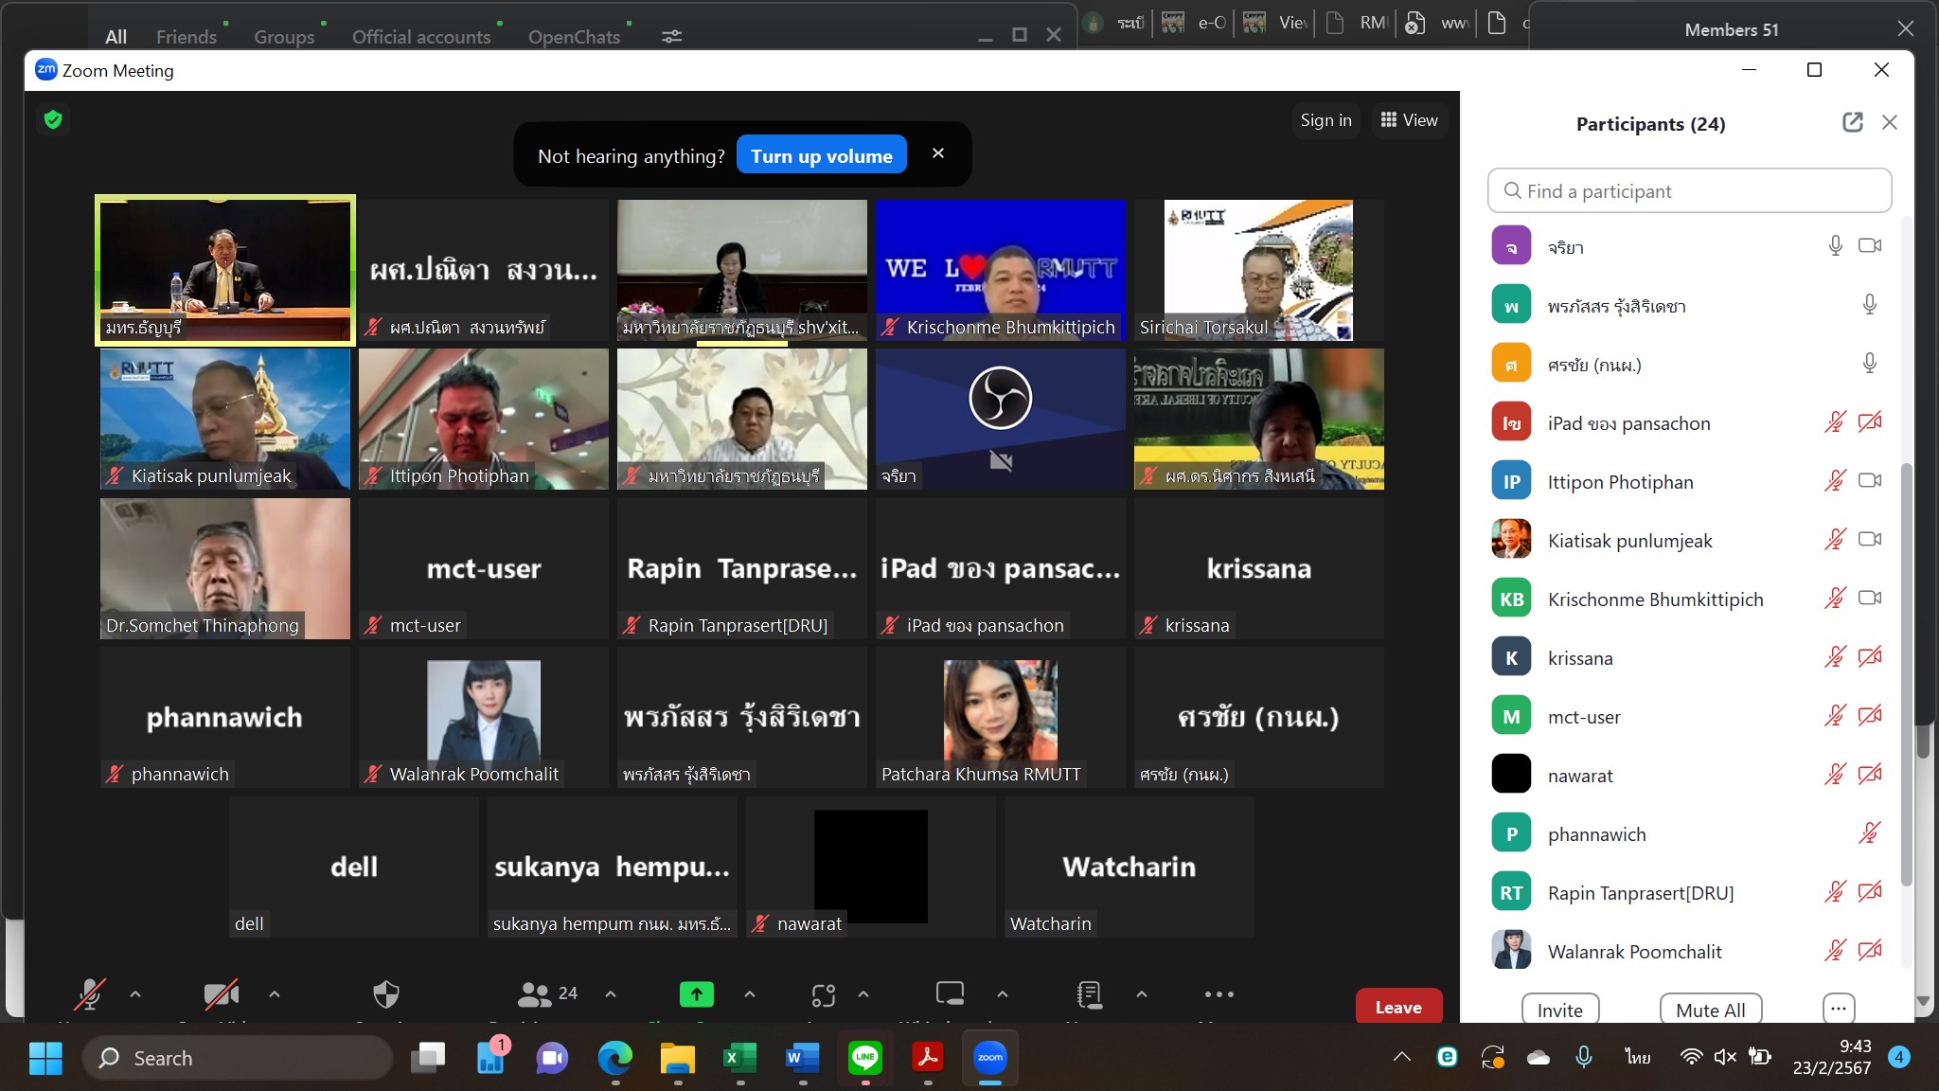Image resolution: width=1939 pixels, height=1091 pixels.
Task: Switch to the OpenChats tab
Action: coord(574,37)
